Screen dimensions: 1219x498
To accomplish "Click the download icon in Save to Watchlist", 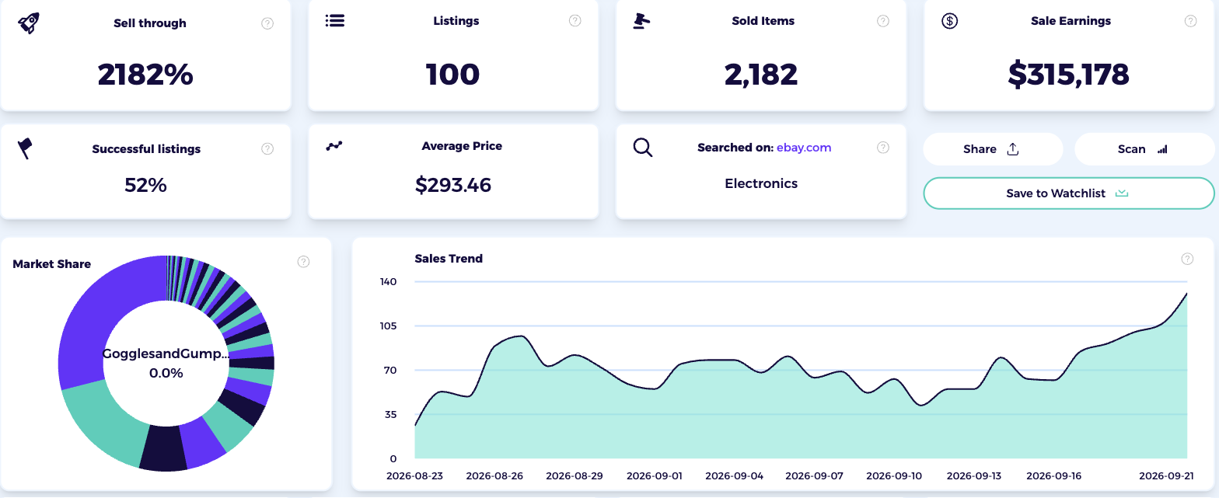I will 1121,193.
